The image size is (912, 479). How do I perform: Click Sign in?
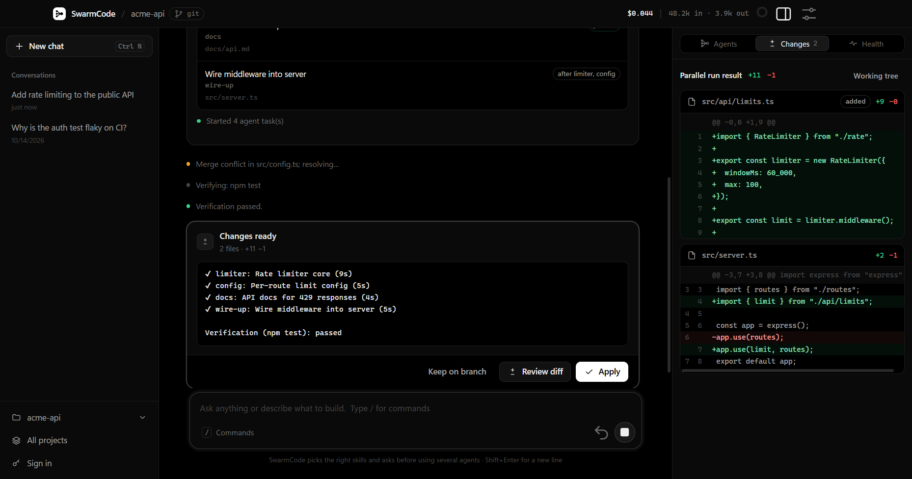[79, 463]
